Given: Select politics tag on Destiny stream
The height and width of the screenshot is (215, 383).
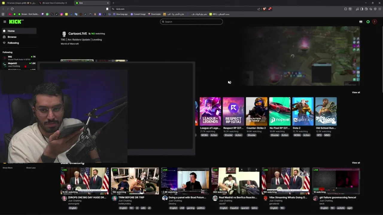Looking at the screenshot, I should pyautogui.click(x=201, y=208).
